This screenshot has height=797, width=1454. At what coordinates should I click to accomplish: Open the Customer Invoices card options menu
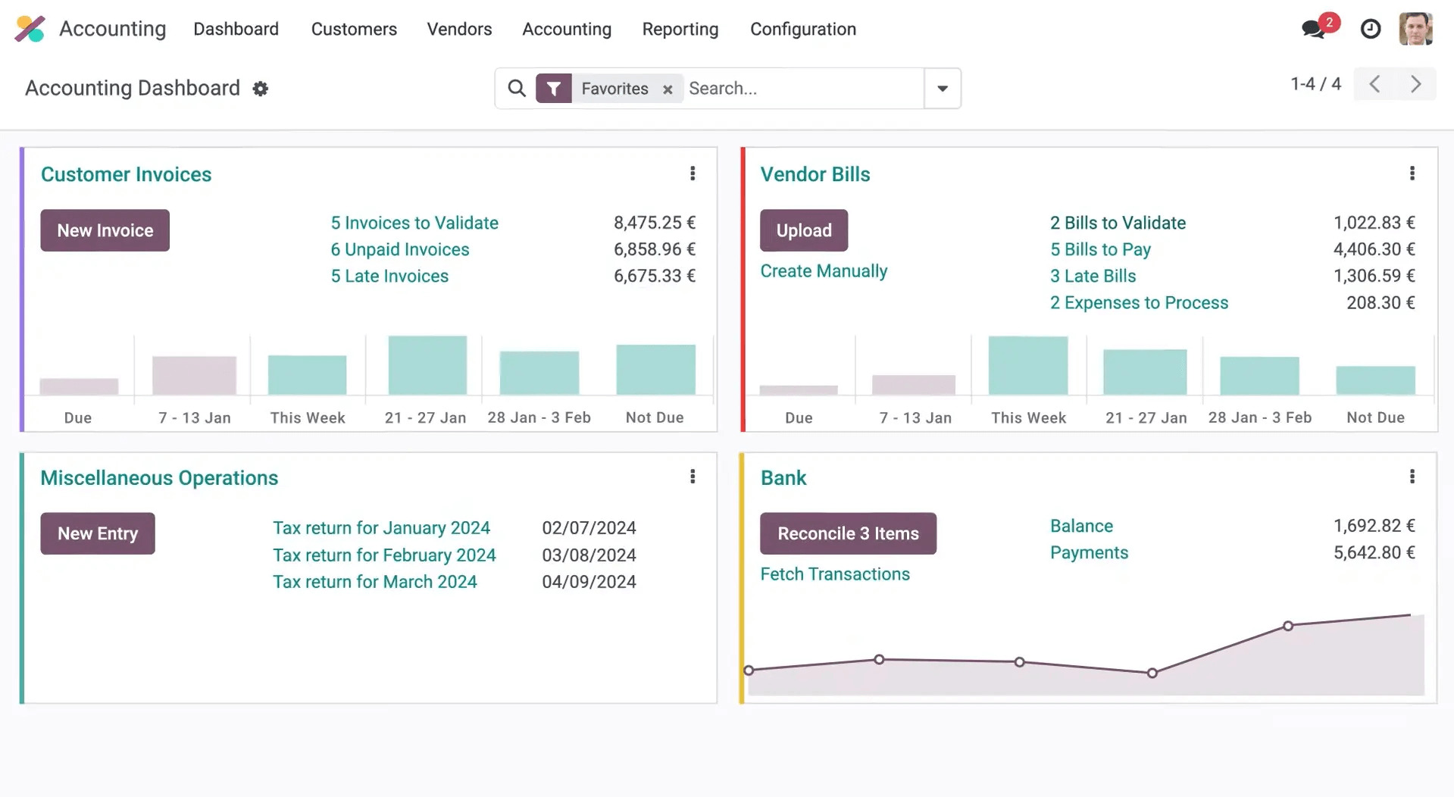[692, 173]
